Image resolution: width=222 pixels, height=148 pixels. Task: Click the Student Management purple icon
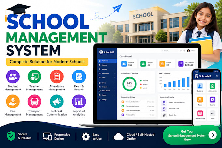(x=13, y=76)
